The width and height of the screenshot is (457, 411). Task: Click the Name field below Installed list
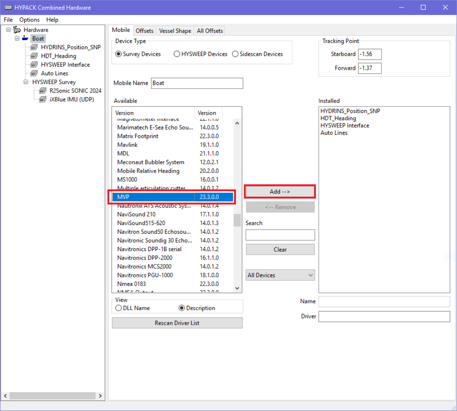click(384, 301)
